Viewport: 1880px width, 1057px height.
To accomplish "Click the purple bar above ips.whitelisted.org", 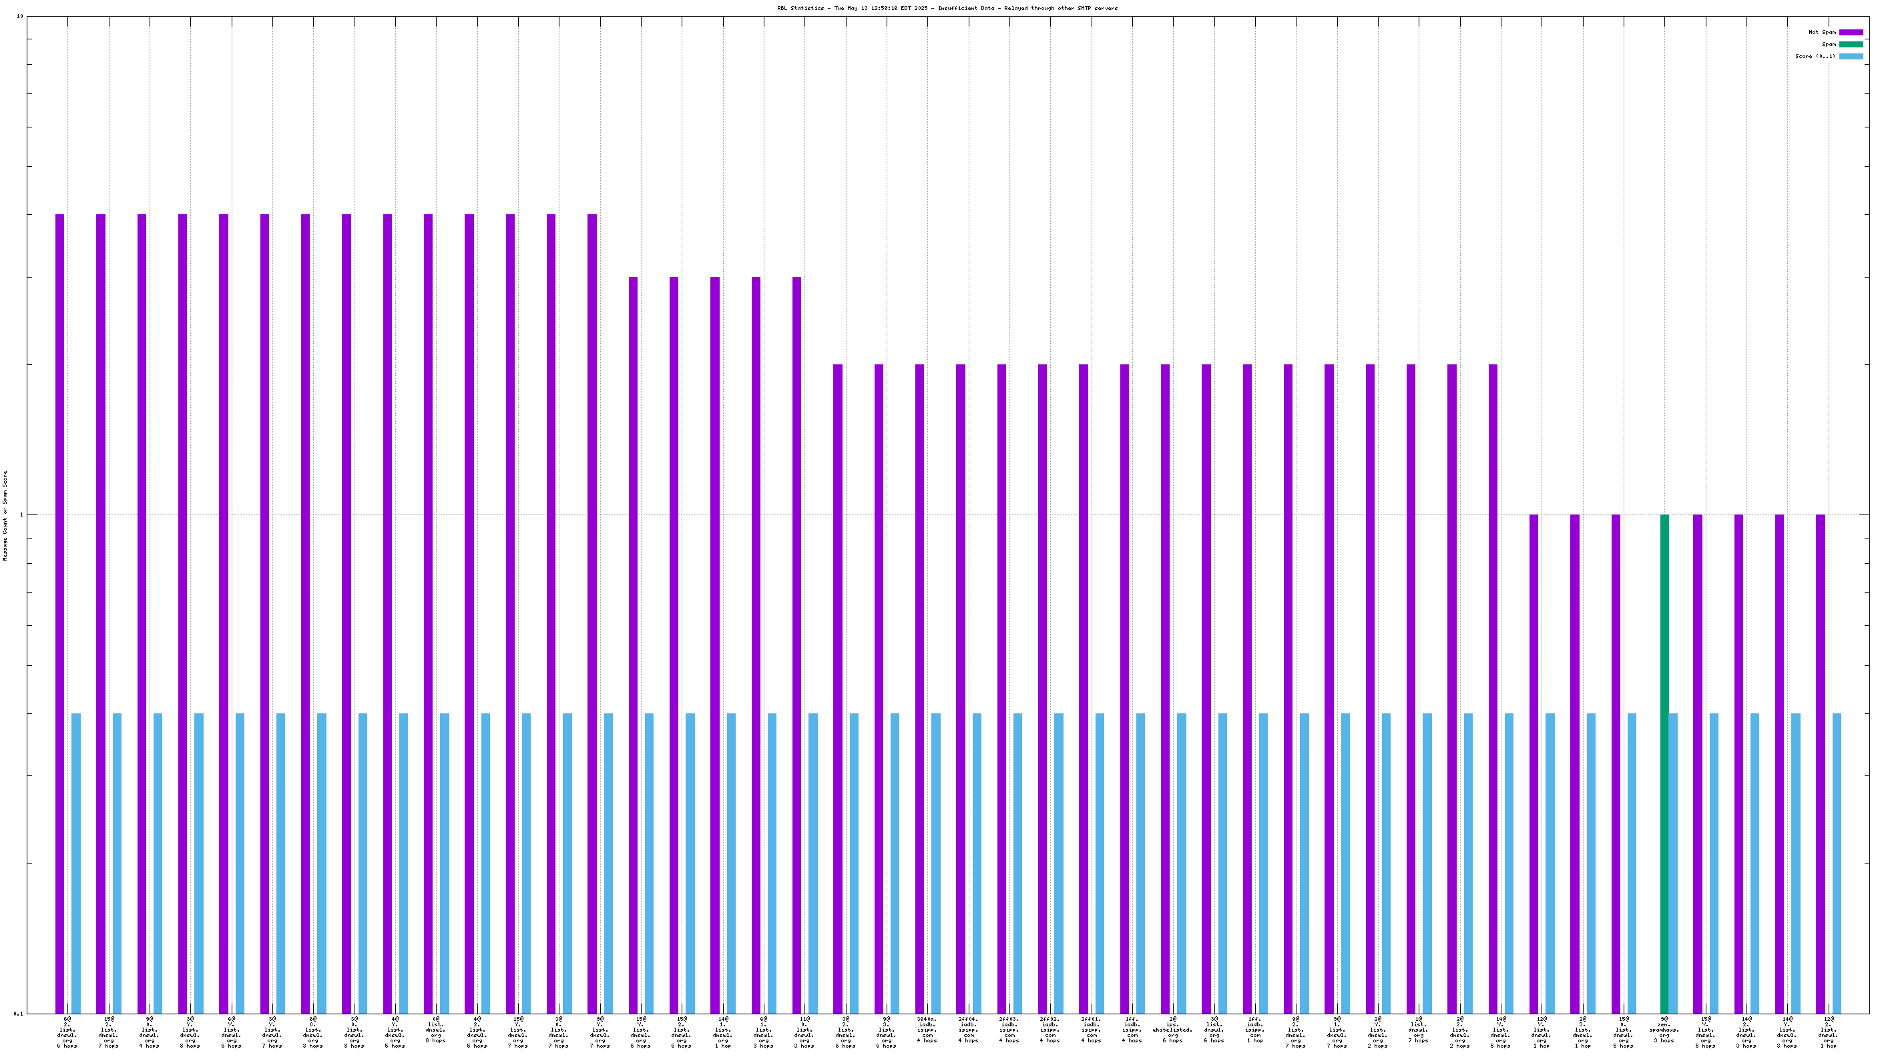I will pyautogui.click(x=1165, y=688).
